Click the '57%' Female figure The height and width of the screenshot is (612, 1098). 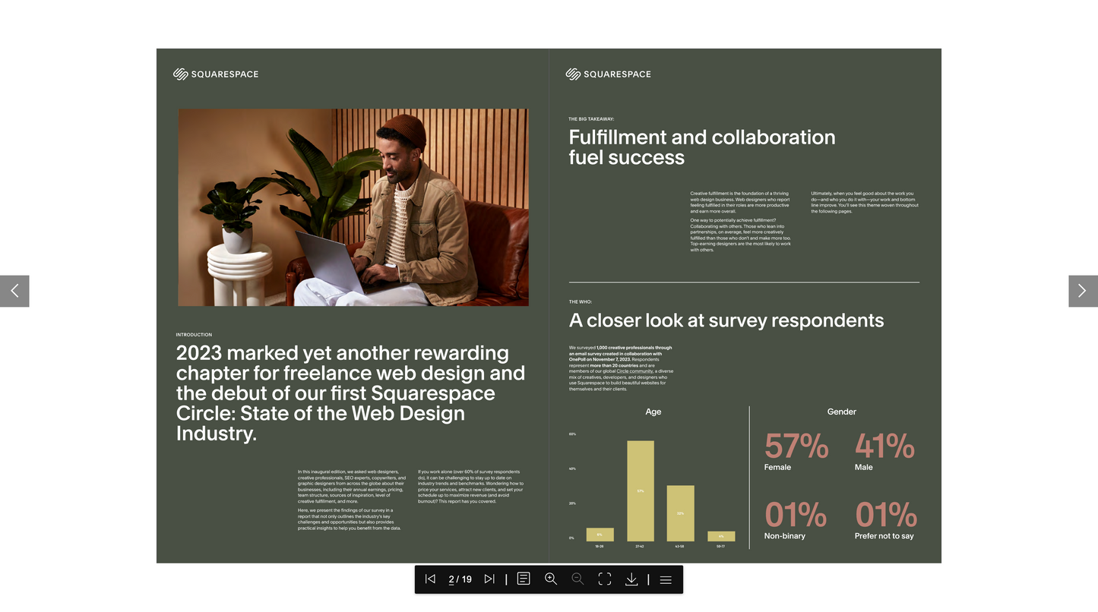796,446
